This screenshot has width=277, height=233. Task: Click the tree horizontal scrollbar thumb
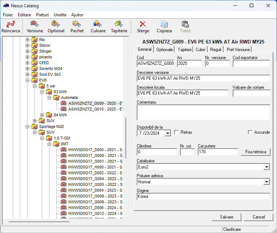[x=39, y=221]
